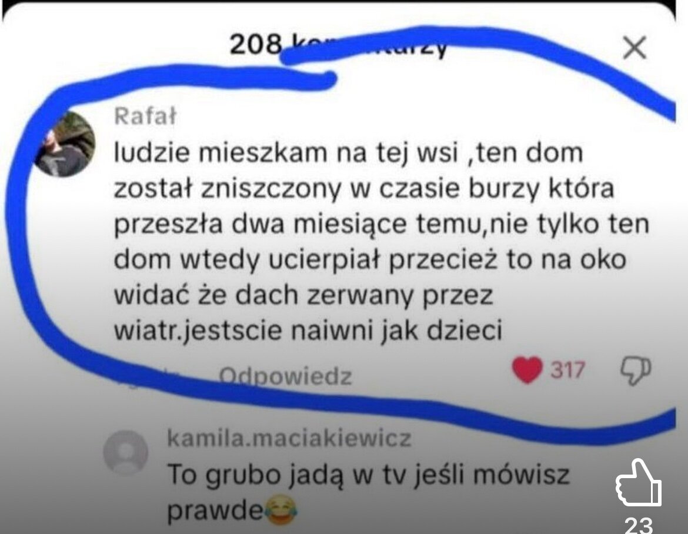Click the word "prawde" in kamila's reply
Image resolution: width=688 pixels, height=534 pixels.
coord(215,511)
